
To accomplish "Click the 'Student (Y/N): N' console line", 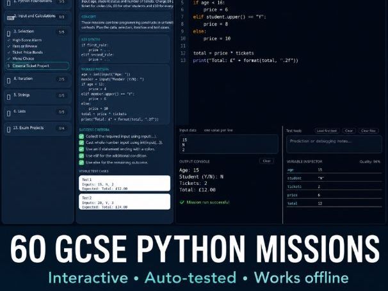I will pyautogui.click(x=201, y=177).
